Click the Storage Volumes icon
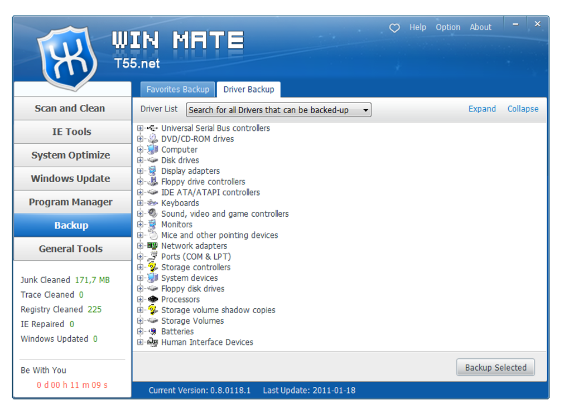The width and height of the screenshot is (569, 418). (152, 320)
